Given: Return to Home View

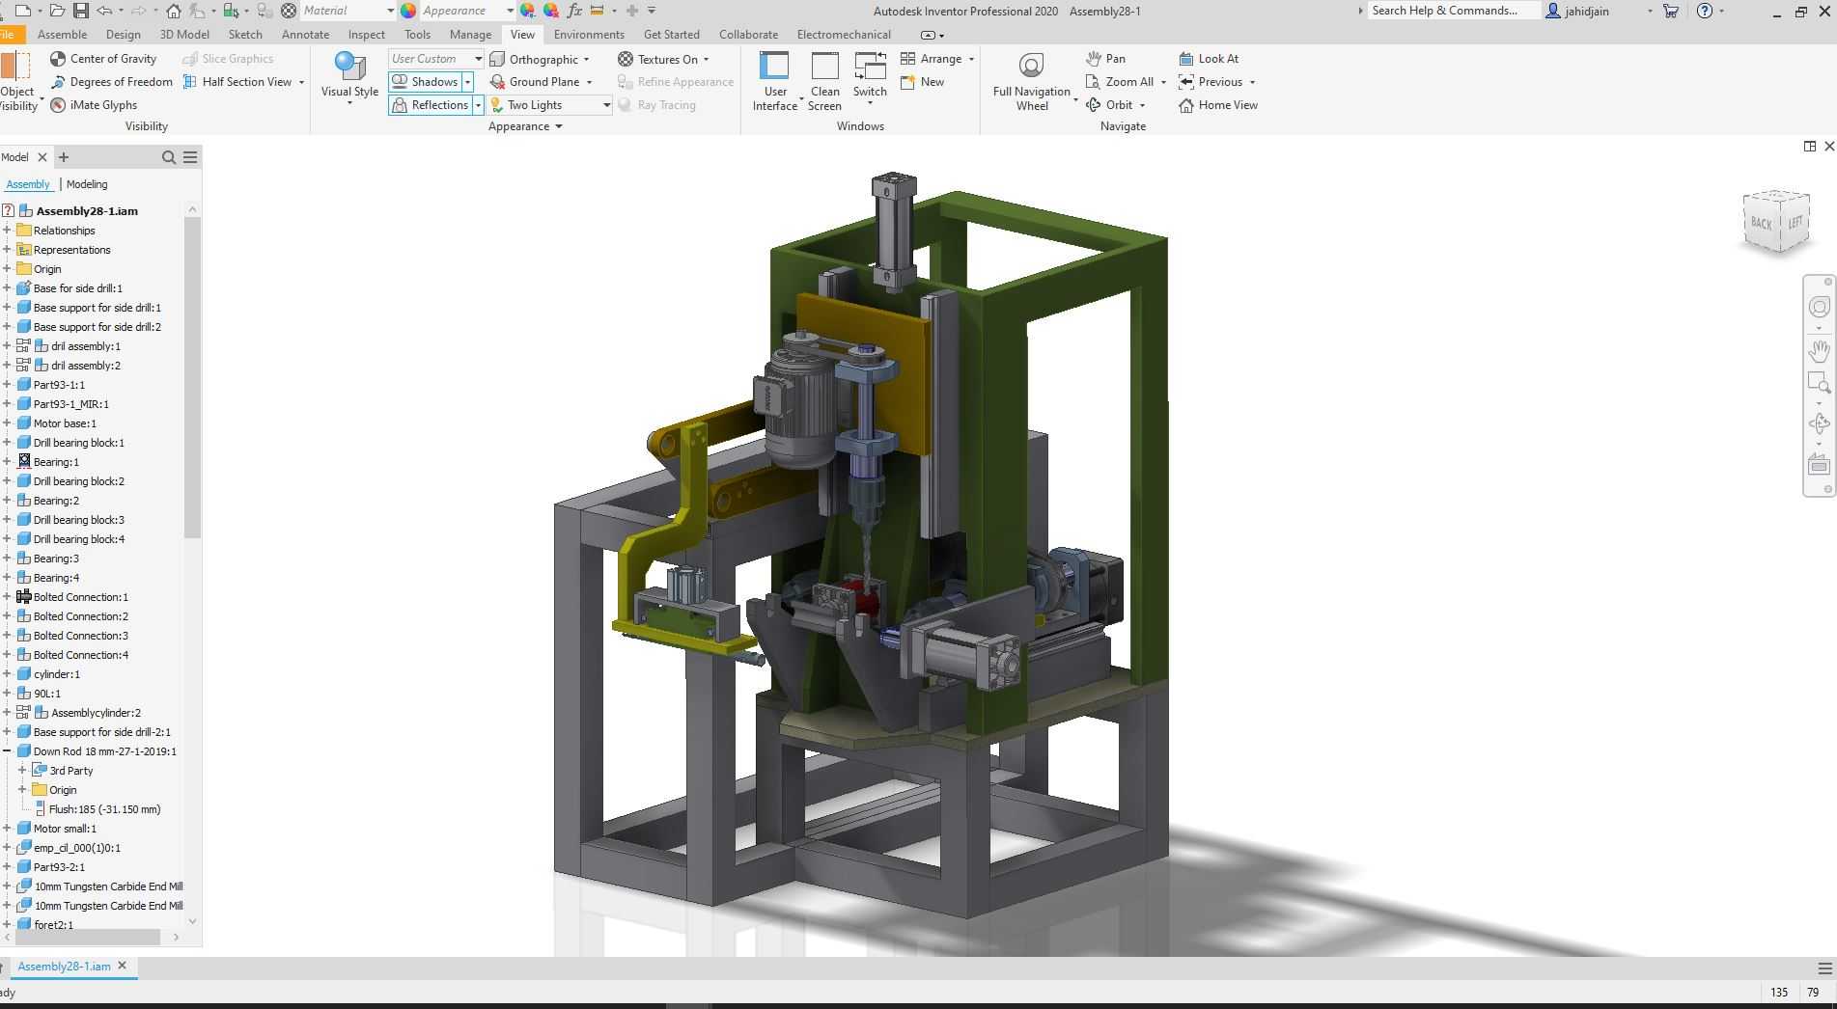Looking at the screenshot, I should 1218,105.
